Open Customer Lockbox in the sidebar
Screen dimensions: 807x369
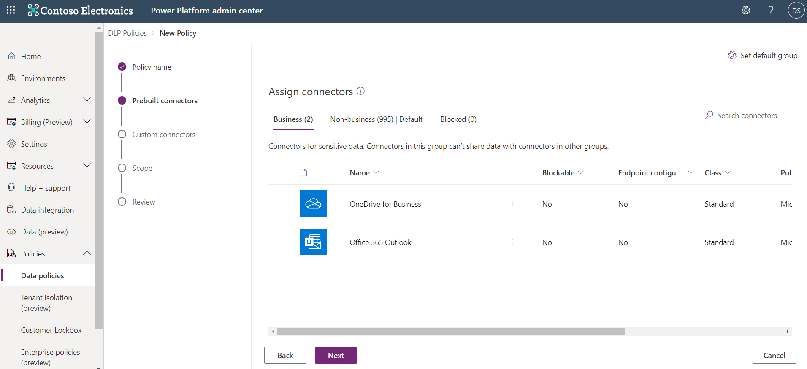[51, 330]
